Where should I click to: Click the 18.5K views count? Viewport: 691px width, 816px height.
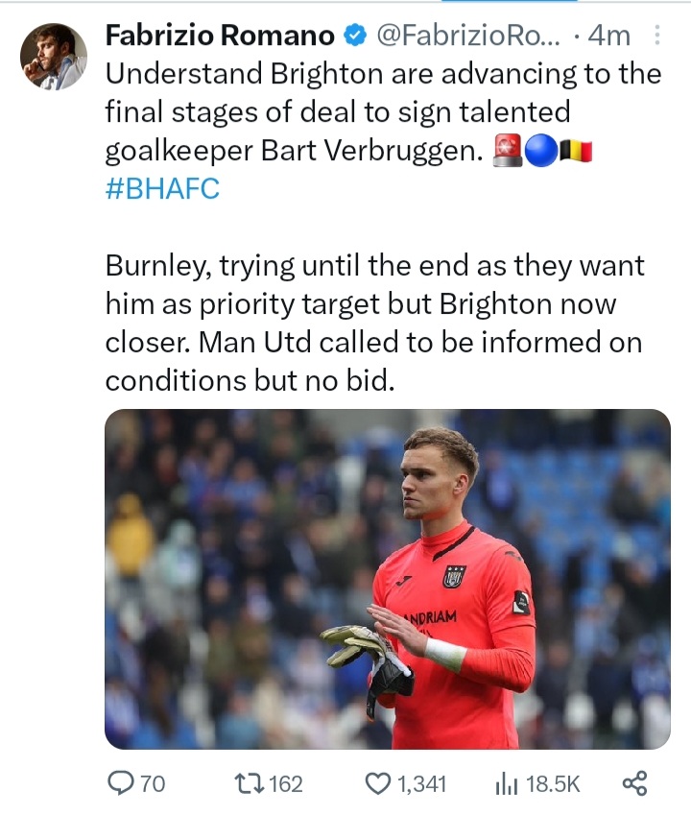tap(553, 783)
